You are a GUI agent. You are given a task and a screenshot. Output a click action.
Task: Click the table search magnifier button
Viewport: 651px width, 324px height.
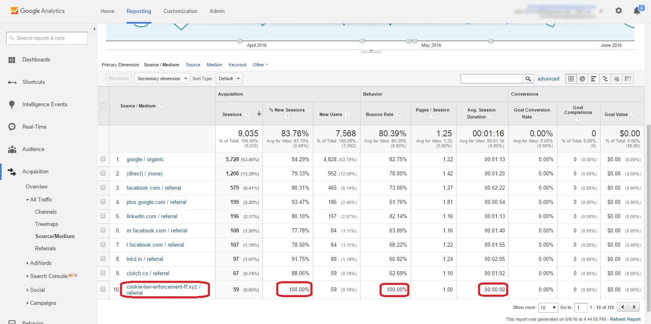(x=528, y=79)
